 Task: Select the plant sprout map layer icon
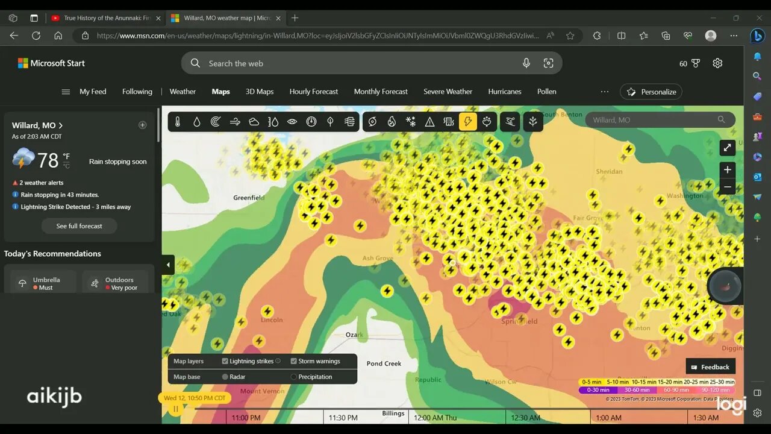[x=532, y=122]
